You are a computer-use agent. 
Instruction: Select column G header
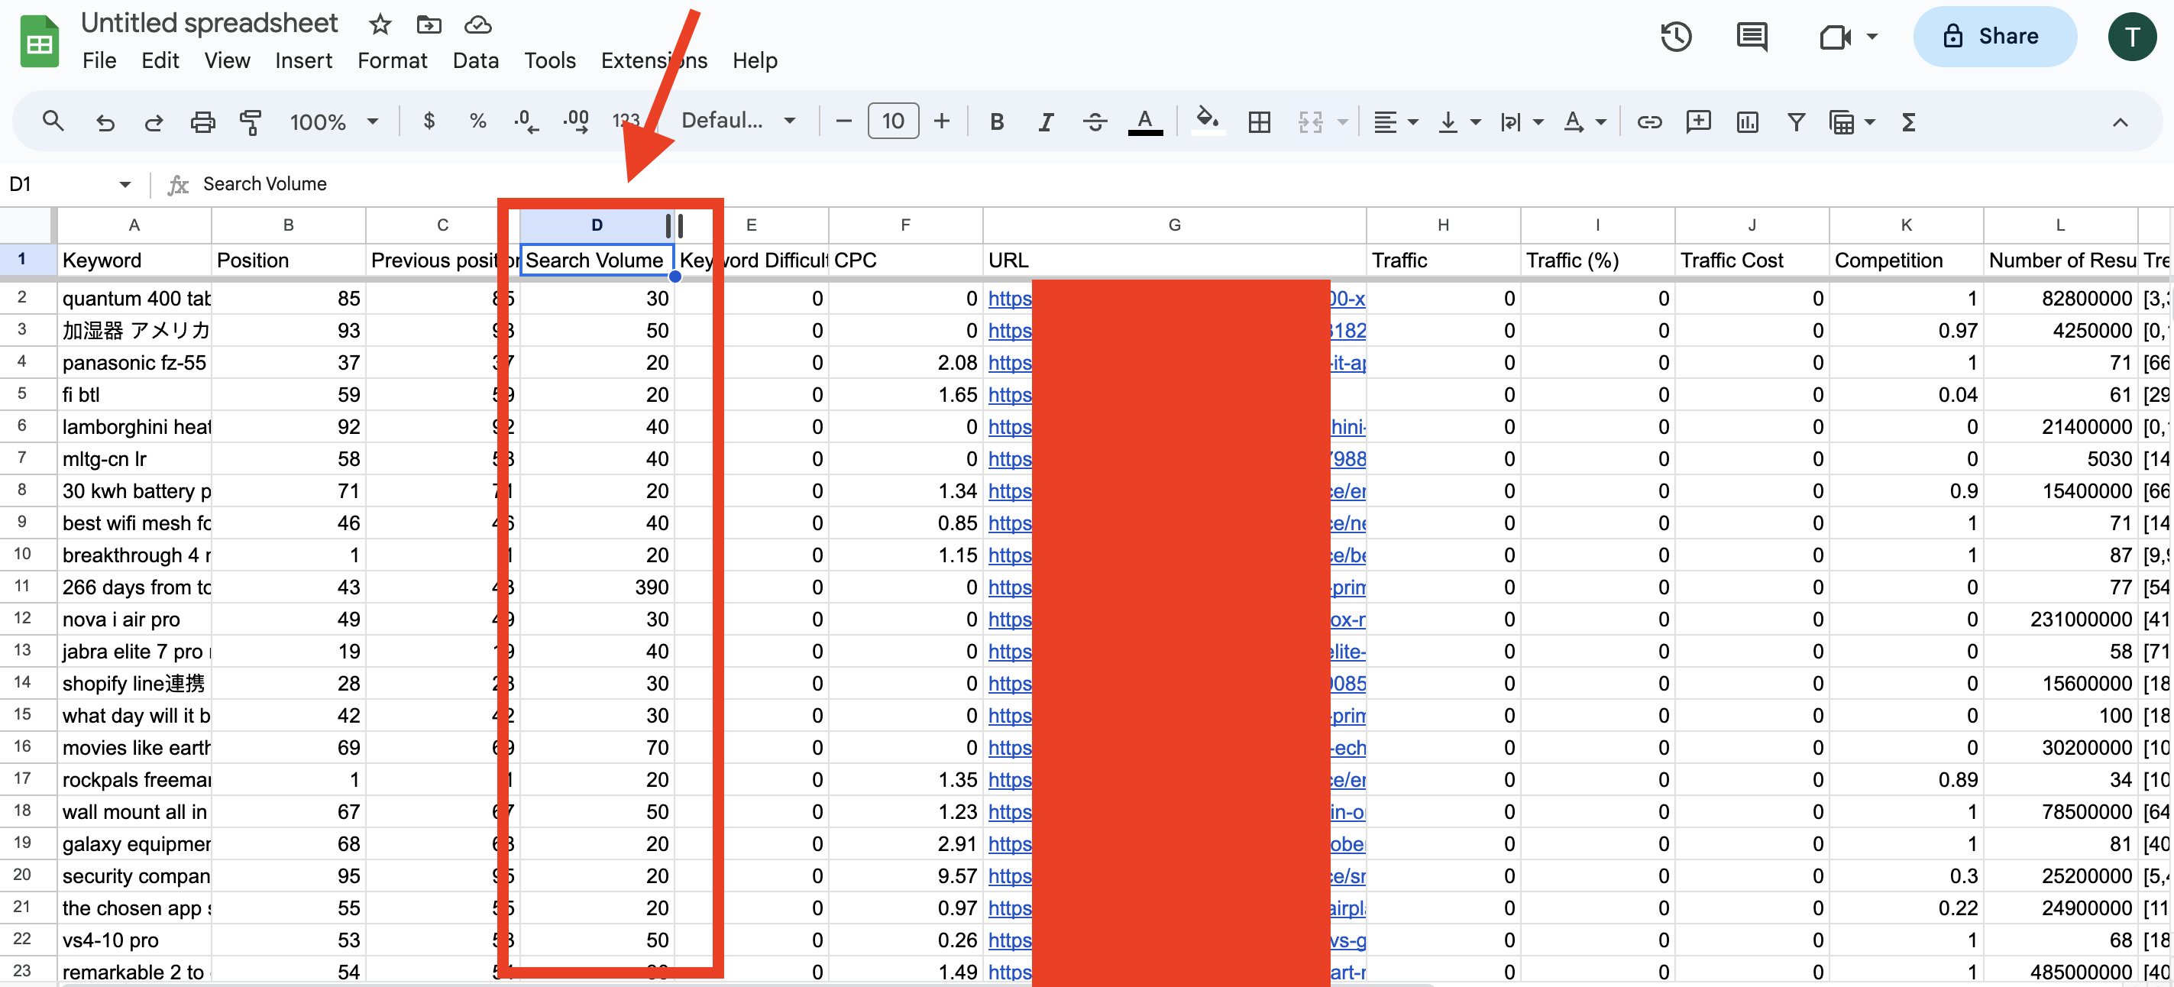tap(1174, 225)
